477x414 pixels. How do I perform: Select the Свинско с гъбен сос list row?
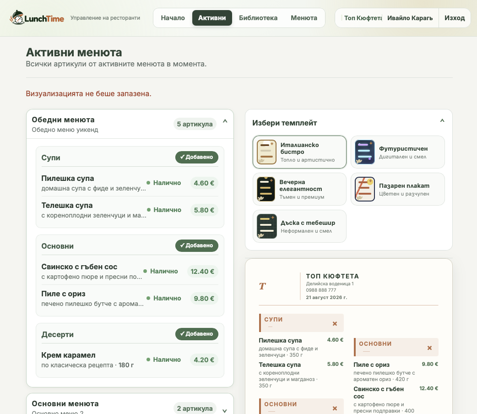click(130, 271)
